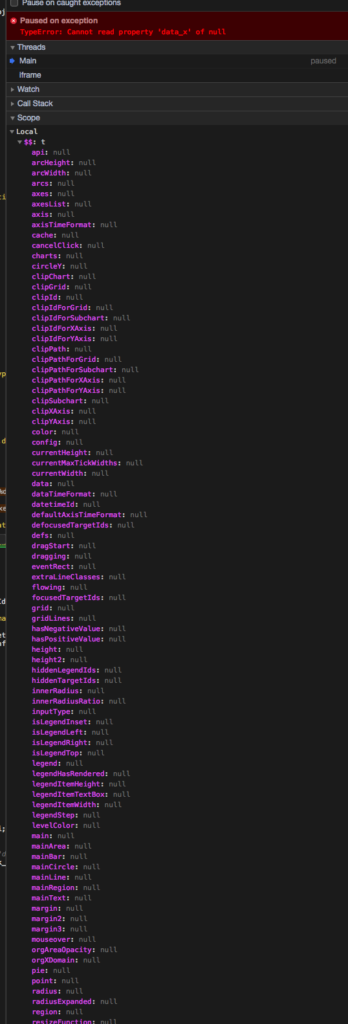The width and height of the screenshot is (348, 1024).
Task: Click 'extraLineClasses: null' row
Action: 79,577
